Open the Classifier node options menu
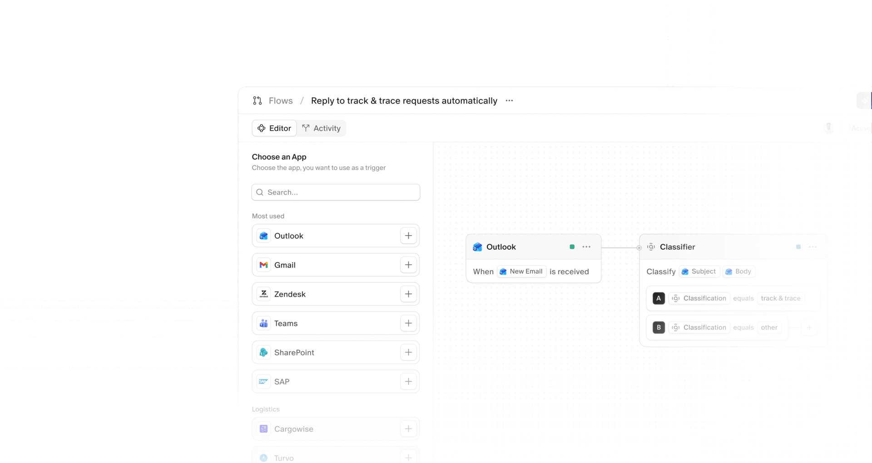 point(813,247)
